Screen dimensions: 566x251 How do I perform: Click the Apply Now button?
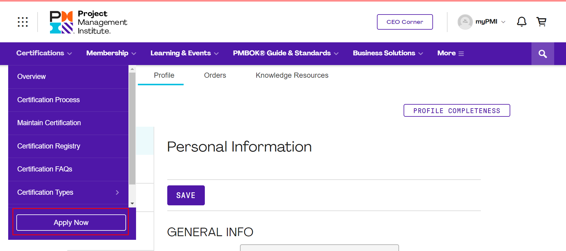[71, 223]
